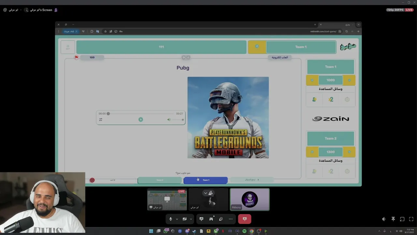
Task: Open the shared browser's tab search dropdown
Action: 358,24
